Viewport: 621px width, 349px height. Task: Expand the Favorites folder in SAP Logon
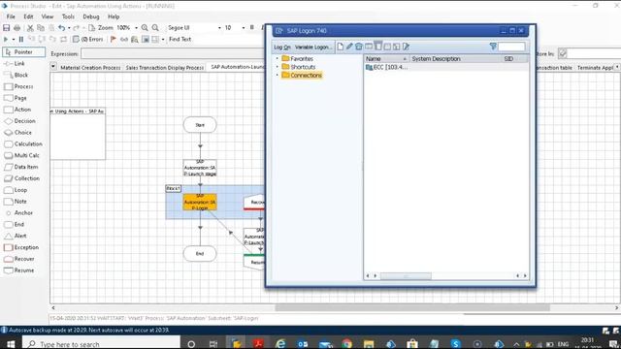point(278,58)
